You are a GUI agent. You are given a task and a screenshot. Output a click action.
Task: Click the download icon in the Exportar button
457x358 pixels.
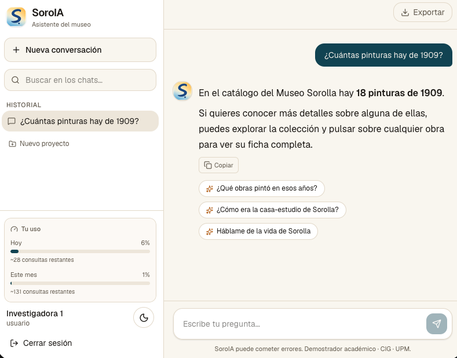405,12
